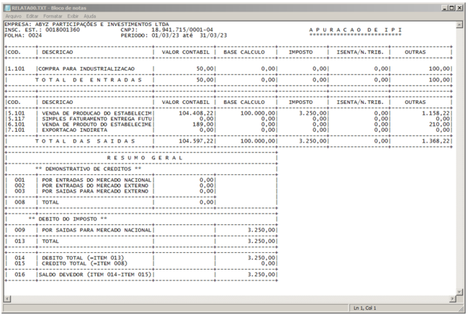Click POR SAIDAS PARA MERCADO EXTERNO line

(95, 191)
